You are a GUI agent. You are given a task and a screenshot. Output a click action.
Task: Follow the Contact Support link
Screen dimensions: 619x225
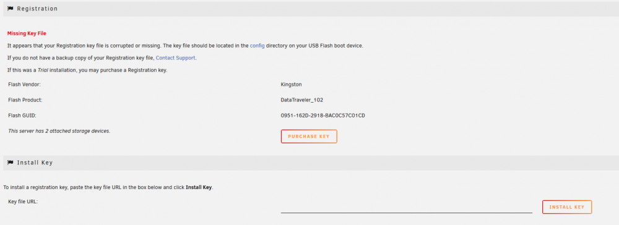[x=176, y=57]
